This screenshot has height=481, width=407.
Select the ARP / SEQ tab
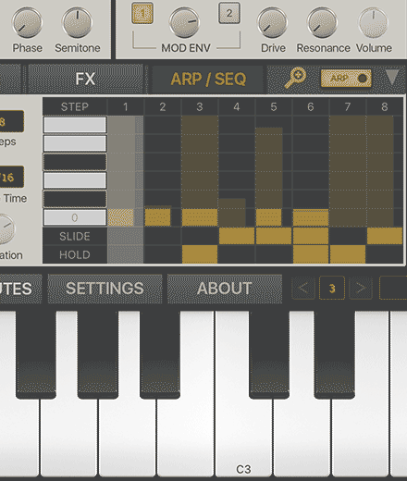(x=208, y=79)
